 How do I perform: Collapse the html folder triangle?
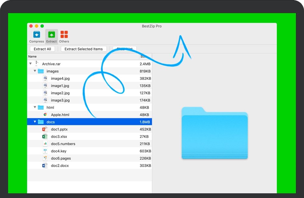[x=35, y=107]
